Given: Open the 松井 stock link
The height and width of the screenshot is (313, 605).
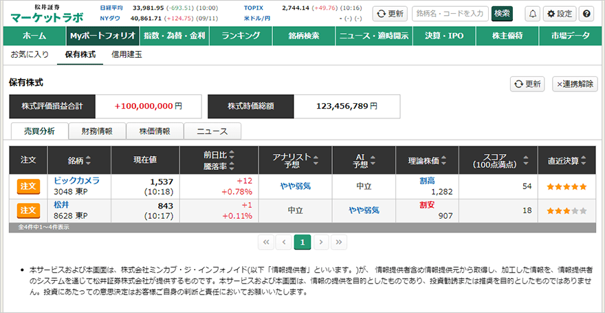Looking at the screenshot, I should 61,205.
